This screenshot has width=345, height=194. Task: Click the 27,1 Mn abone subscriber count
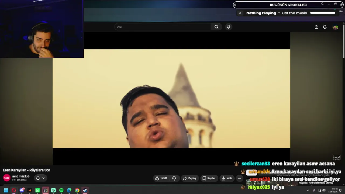[19, 180]
